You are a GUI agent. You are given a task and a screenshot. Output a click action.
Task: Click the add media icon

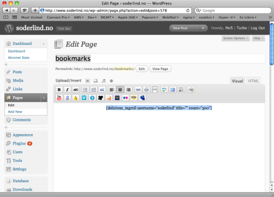(x=111, y=81)
